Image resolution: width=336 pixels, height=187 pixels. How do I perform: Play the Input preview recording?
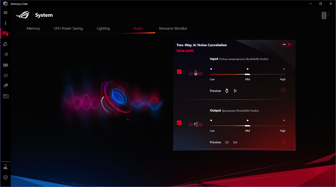(235, 91)
